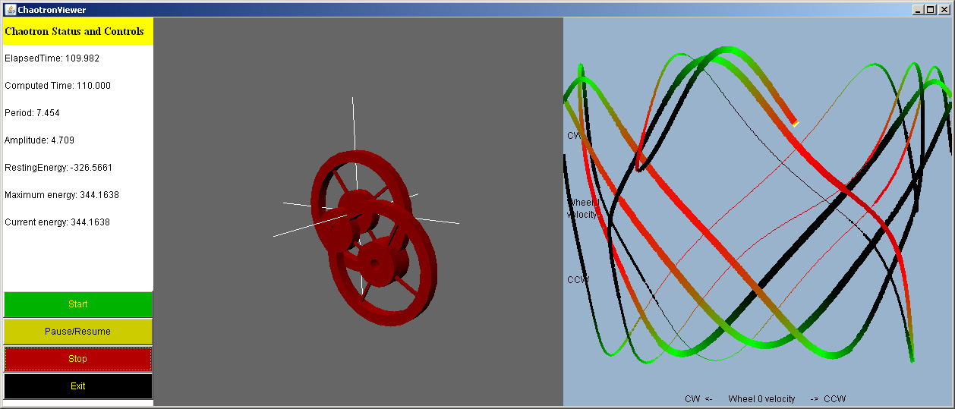The width and height of the screenshot is (955, 409).
Task: Select the Amplitude readout
Action: [x=39, y=140]
